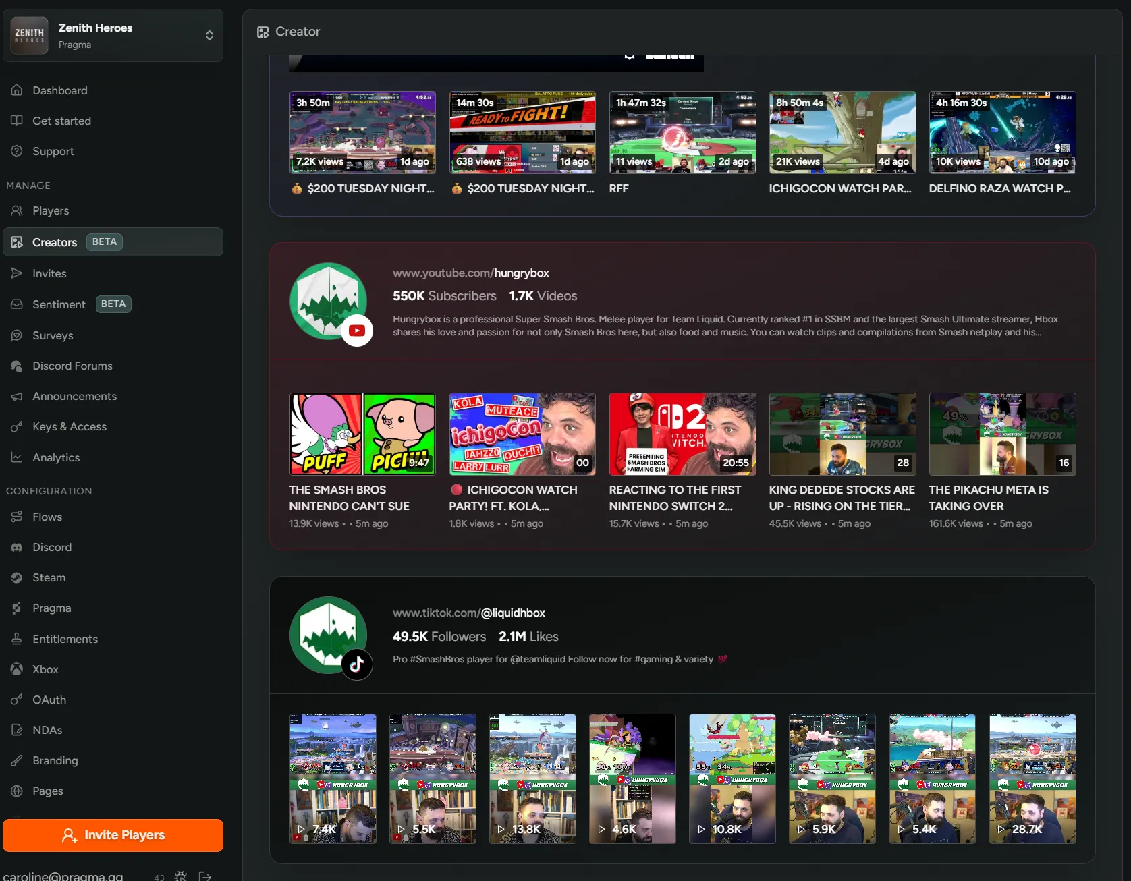Click the Keys & Access key icon
The image size is (1131, 881).
point(16,426)
